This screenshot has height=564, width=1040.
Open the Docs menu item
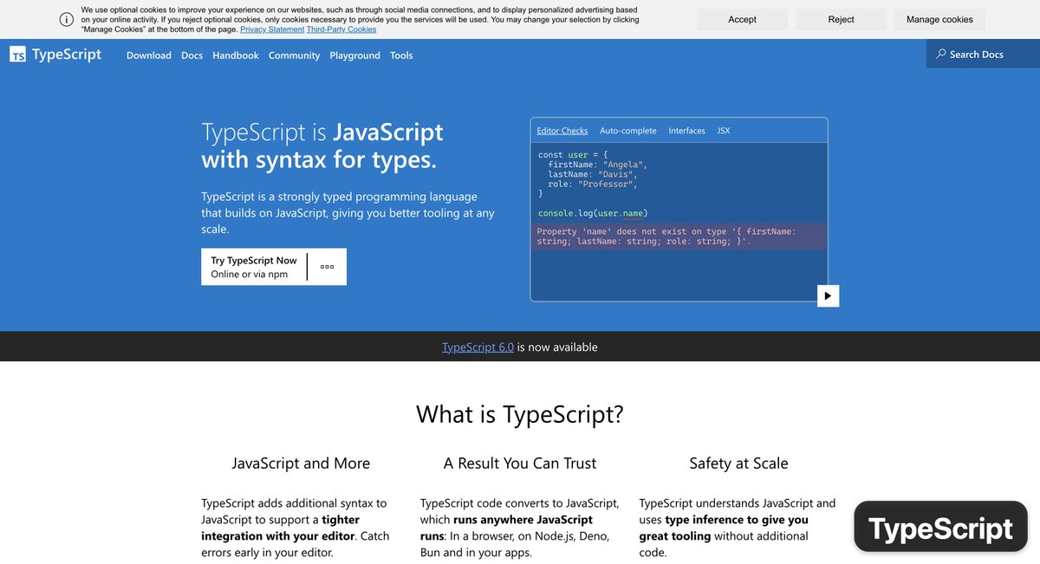[x=192, y=55]
